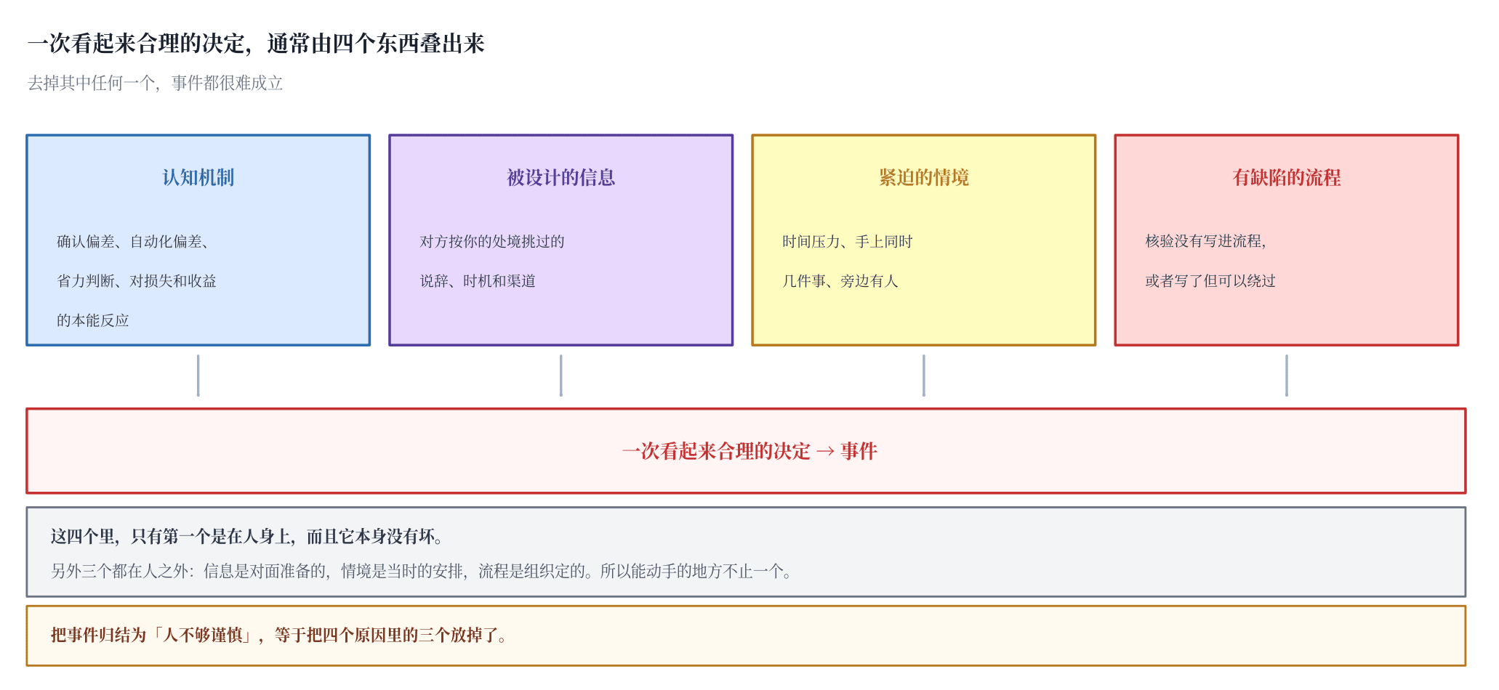Viewport: 1499px width, 690px height.
Task: Click the line "几件事、旁边有人"
Action: [840, 281]
